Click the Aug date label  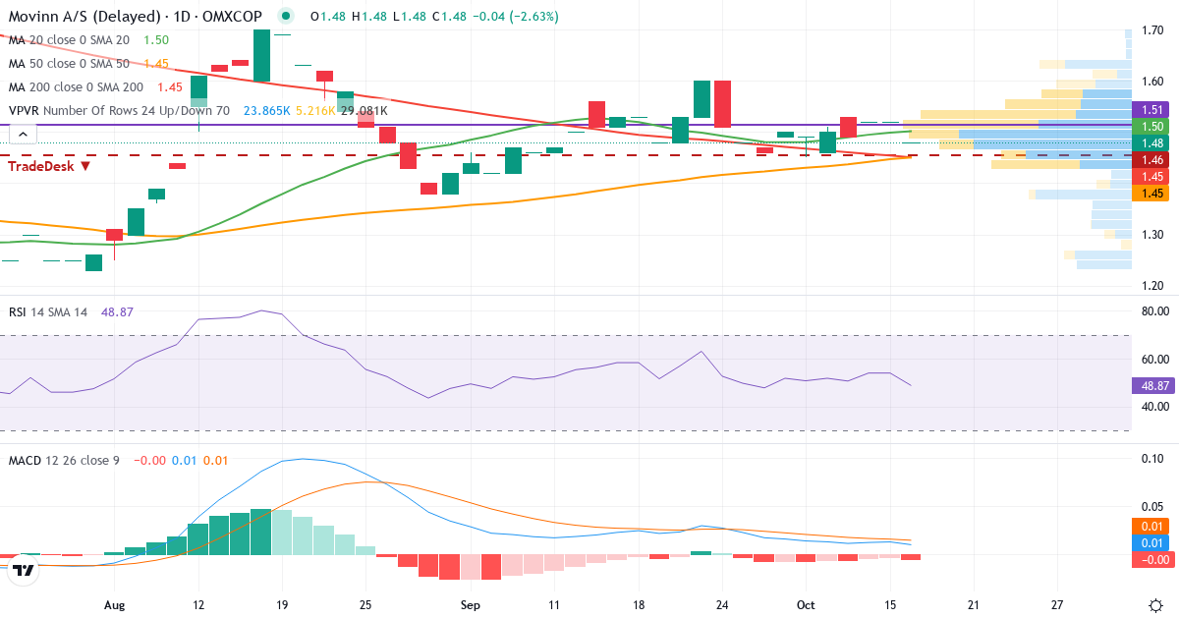115,604
